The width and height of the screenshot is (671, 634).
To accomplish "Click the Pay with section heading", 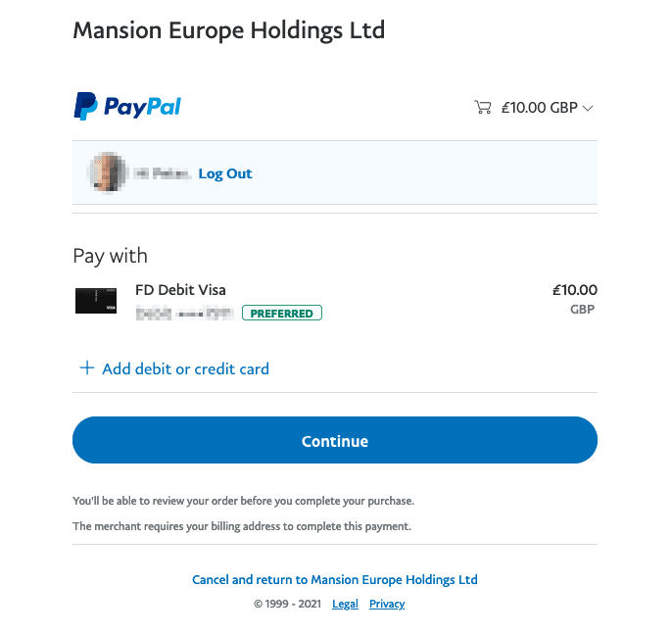I will (x=110, y=256).
